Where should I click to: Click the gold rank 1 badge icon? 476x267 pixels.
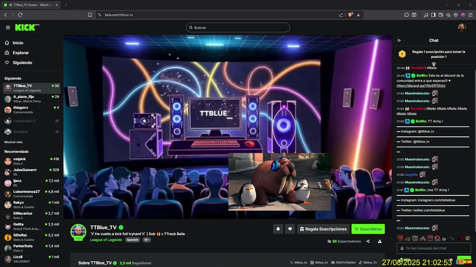pyautogui.click(x=402, y=54)
